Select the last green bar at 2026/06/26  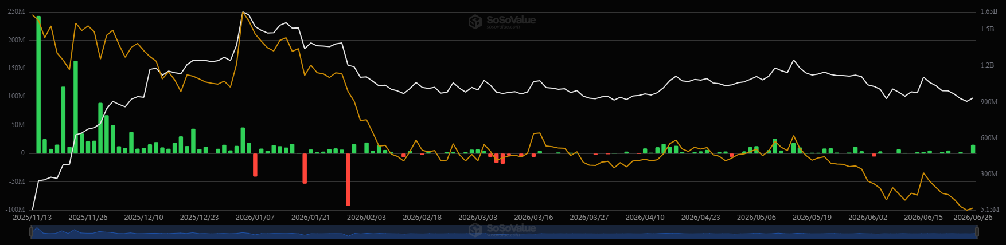pos(973,149)
